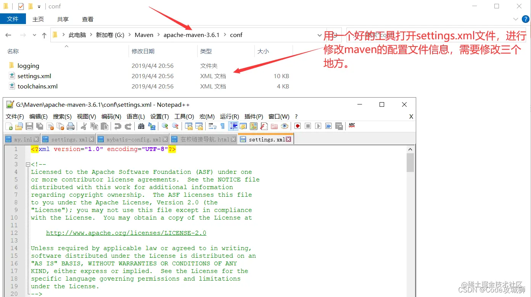Close the active settings.xml tab
Viewport: 531px width, 297px height.
coord(288,140)
